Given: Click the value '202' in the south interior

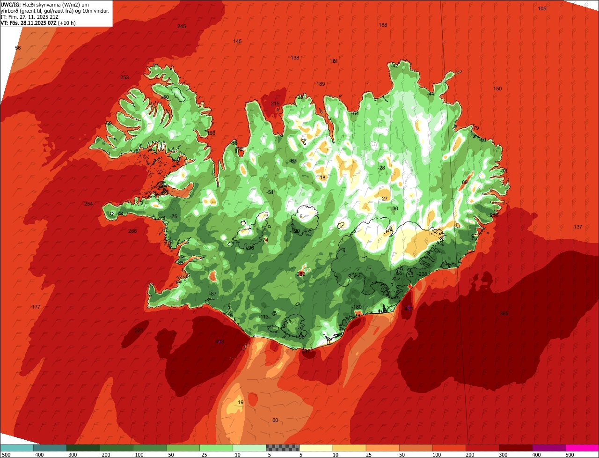Looking at the screenshot, I should pyautogui.click(x=301, y=273).
